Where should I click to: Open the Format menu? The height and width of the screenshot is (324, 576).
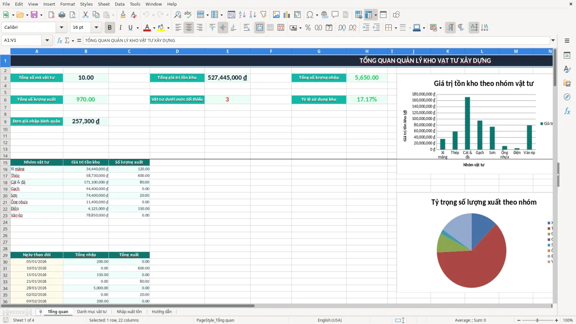(67, 4)
